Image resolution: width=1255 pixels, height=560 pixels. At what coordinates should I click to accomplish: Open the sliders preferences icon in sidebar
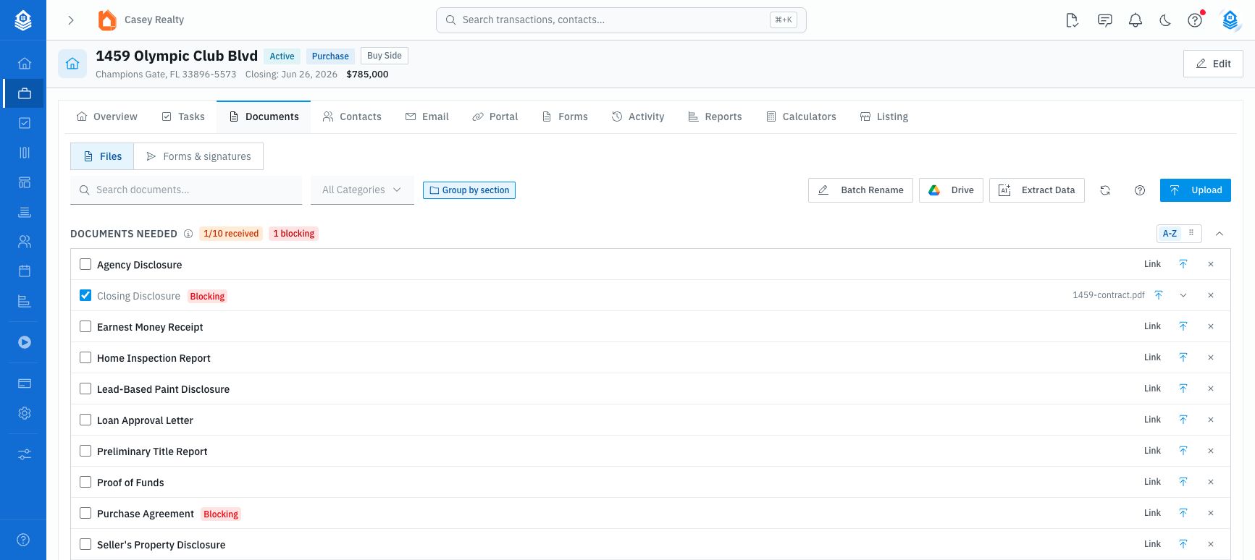point(25,454)
